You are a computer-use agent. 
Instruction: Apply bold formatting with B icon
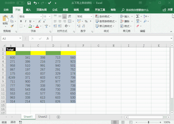pyautogui.click(x=21, y=21)
